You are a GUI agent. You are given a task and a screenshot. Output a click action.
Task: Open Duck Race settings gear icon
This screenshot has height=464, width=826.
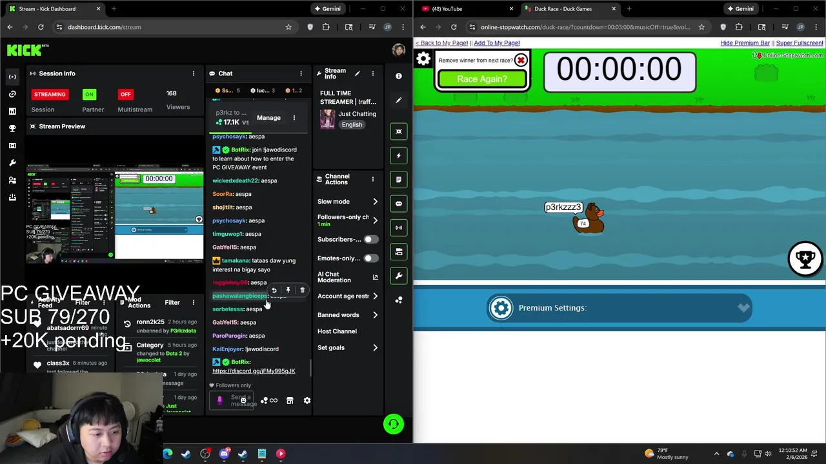tap(423, 59)
